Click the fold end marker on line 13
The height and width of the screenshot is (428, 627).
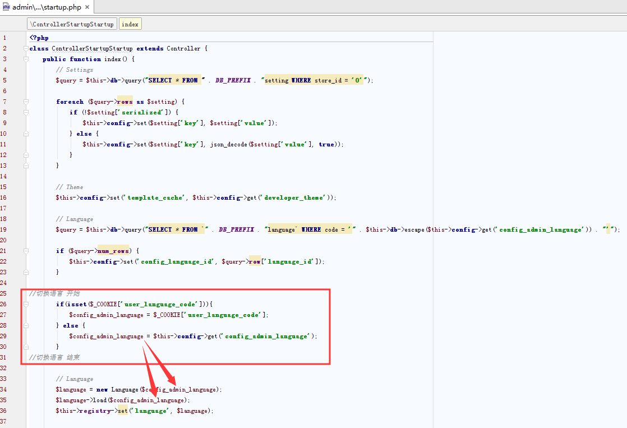pos(26,165)
